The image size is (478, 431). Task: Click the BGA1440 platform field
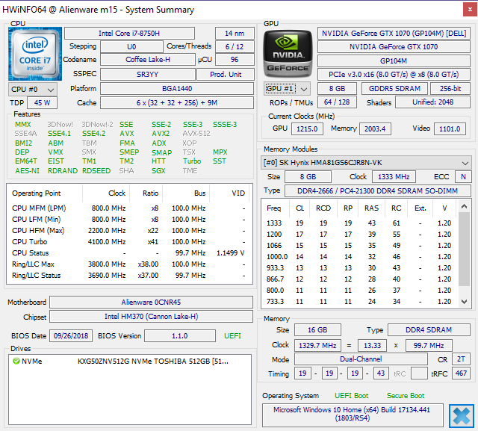click(x=177, y=89)
